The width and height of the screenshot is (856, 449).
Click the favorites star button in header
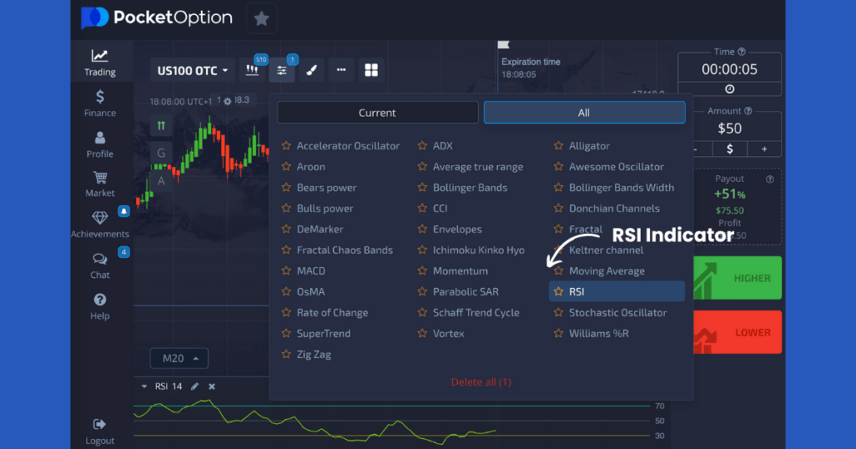262,18
